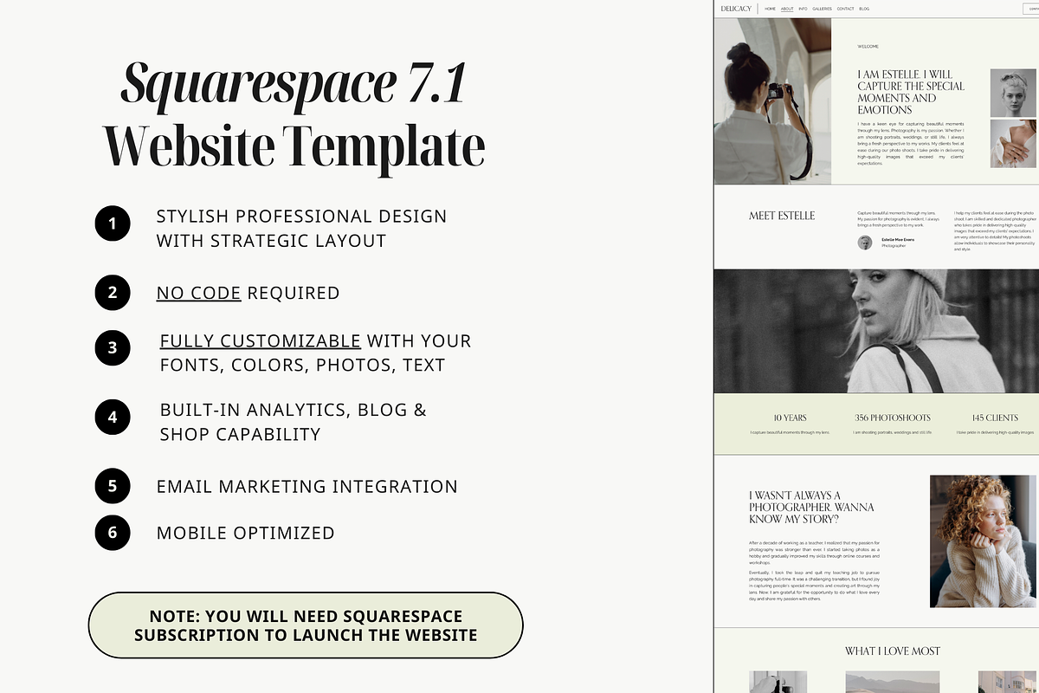The height and width of the screenshot is (693, 1039).
Task: Click the 'I AM ESTELLE' headline
Action: (911, 92)
